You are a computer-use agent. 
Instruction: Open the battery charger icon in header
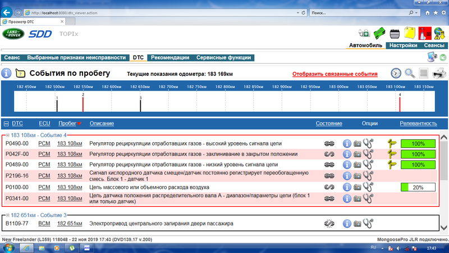tap(364, 34)
